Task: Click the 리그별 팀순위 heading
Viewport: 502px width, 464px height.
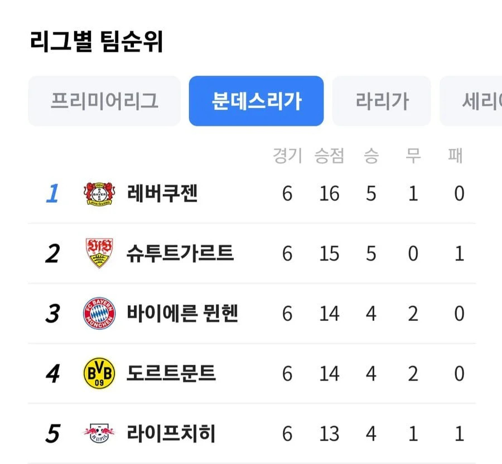Action: pyautogui.click(x=96, y=42)
